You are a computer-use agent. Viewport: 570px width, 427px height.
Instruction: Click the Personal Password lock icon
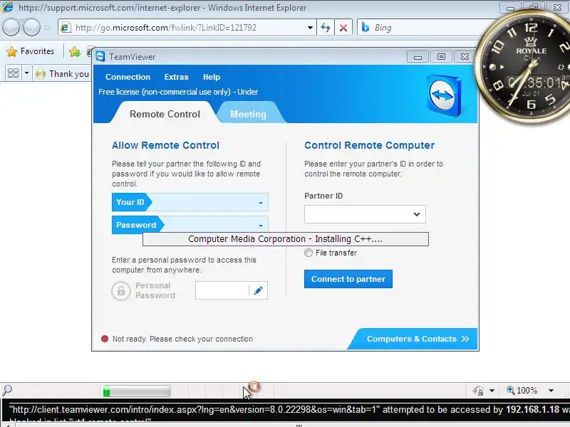(x=121, y=290)
